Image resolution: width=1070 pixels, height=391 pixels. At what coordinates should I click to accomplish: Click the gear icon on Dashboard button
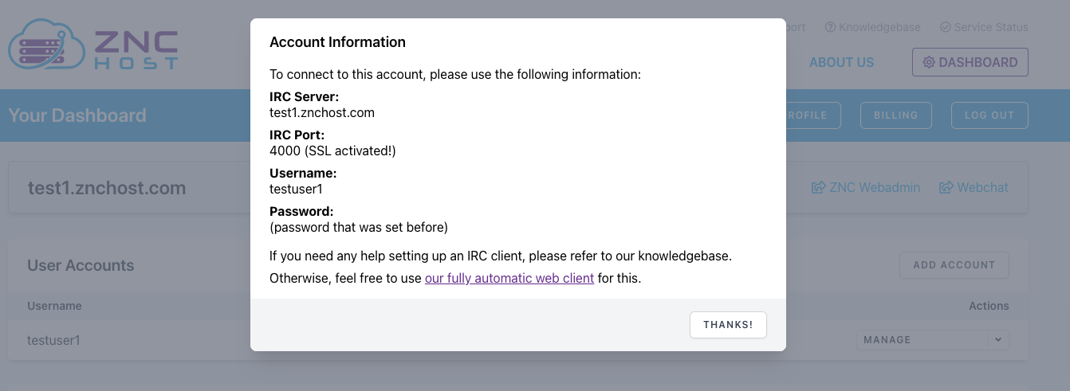click(929, 62)
